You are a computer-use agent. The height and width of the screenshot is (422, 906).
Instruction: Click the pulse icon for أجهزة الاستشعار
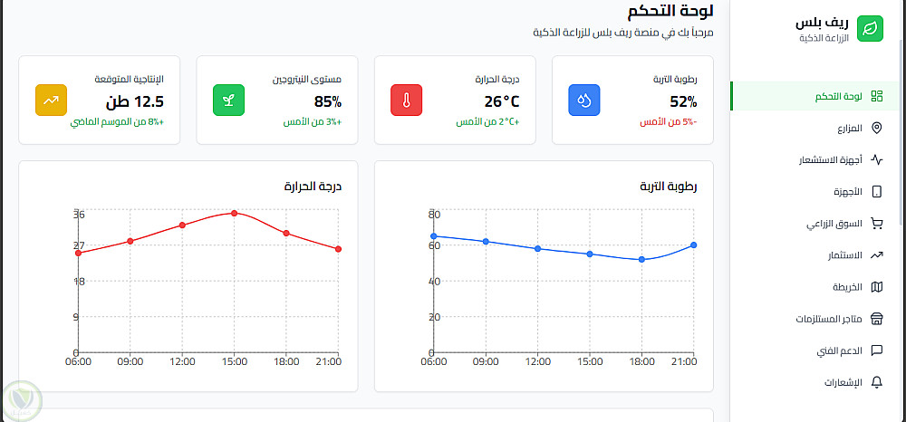coord(876,160)
